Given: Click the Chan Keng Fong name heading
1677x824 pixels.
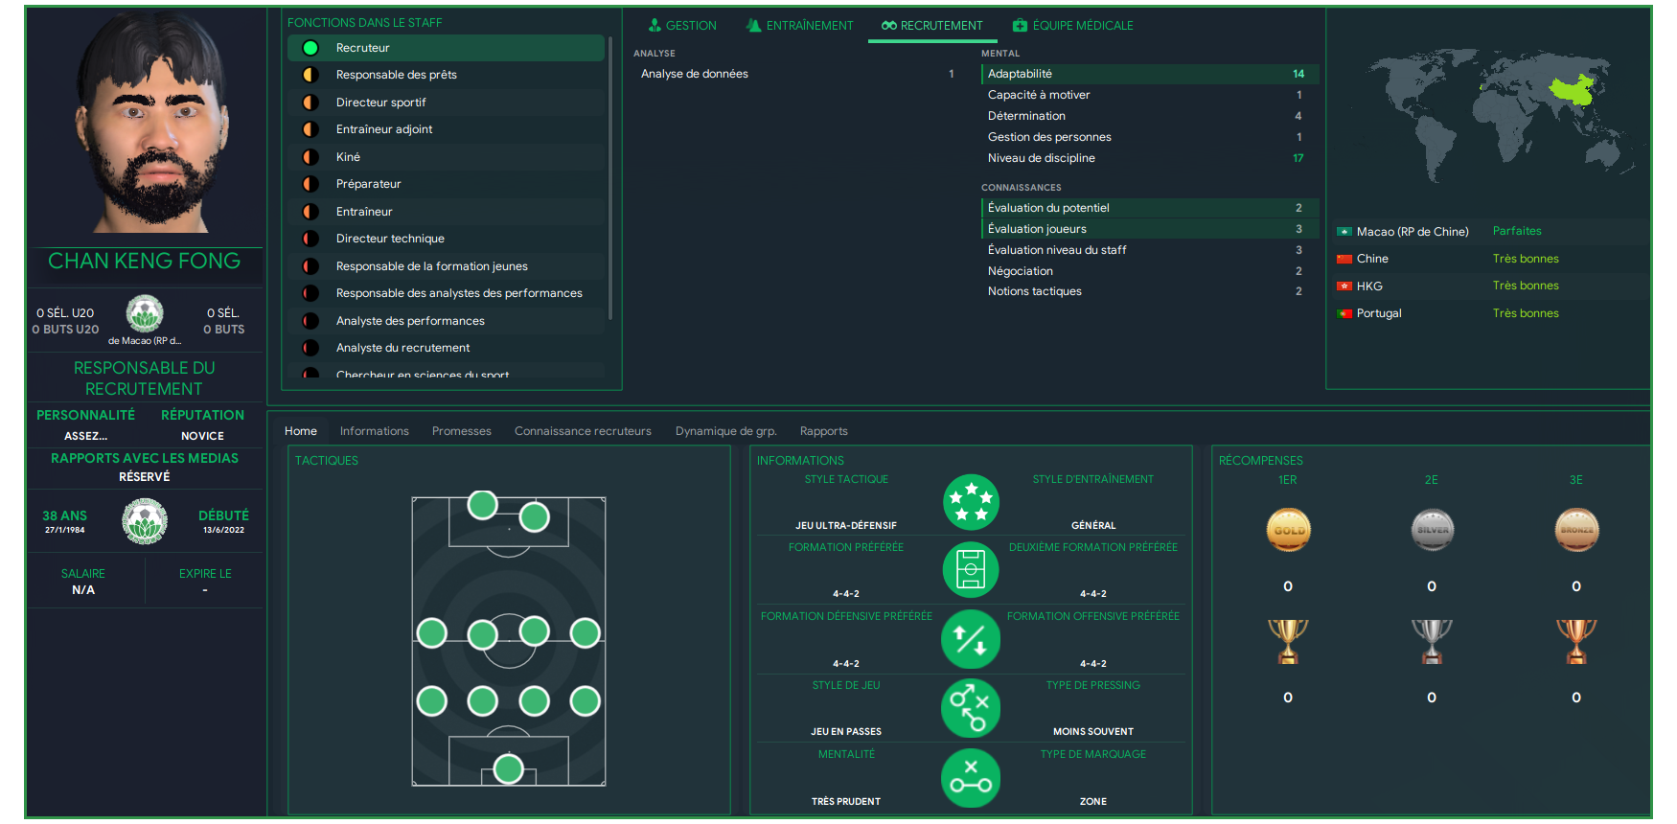Looking at the screenshot, I should [145, 261].
